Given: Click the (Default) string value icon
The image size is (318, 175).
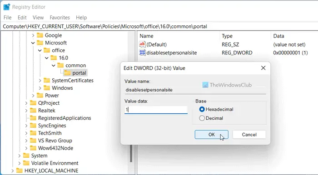Looking at the screenshot, I should 142,44.
